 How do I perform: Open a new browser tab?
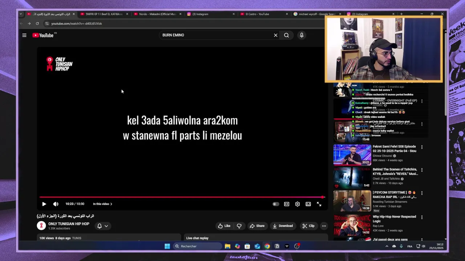(401, 14)
